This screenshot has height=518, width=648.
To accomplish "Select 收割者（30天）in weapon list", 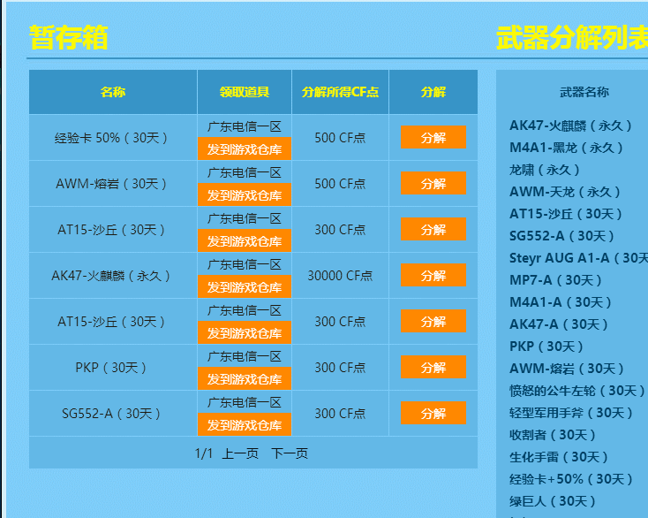I will 553,435.
